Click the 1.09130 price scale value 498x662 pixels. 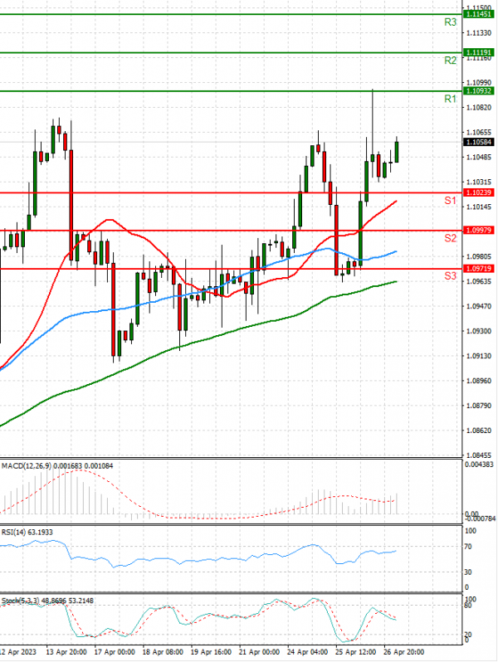point(479,356)
